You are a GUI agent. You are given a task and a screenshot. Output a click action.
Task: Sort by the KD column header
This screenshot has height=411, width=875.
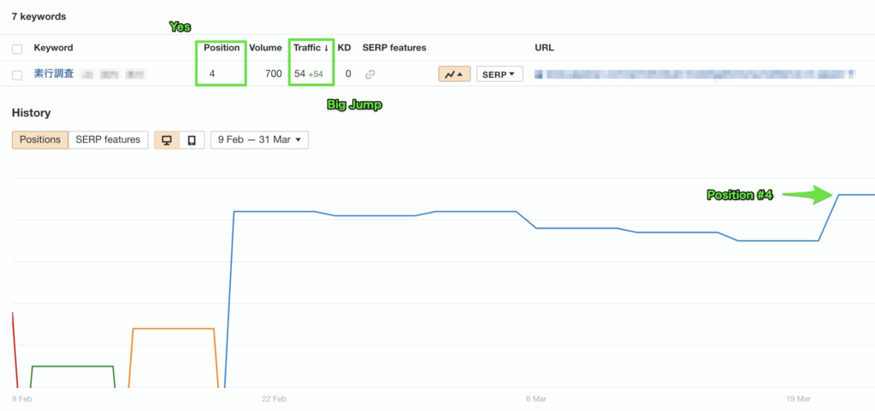click(x=344, y=48)
